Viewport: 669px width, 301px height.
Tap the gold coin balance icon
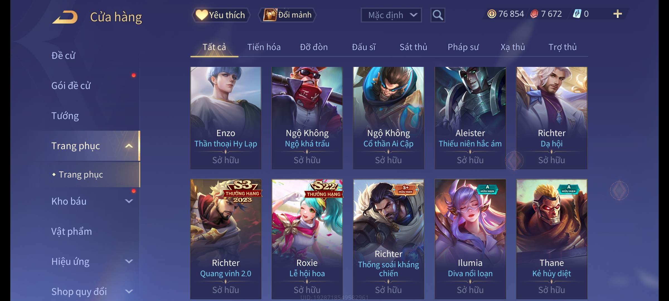491,14
